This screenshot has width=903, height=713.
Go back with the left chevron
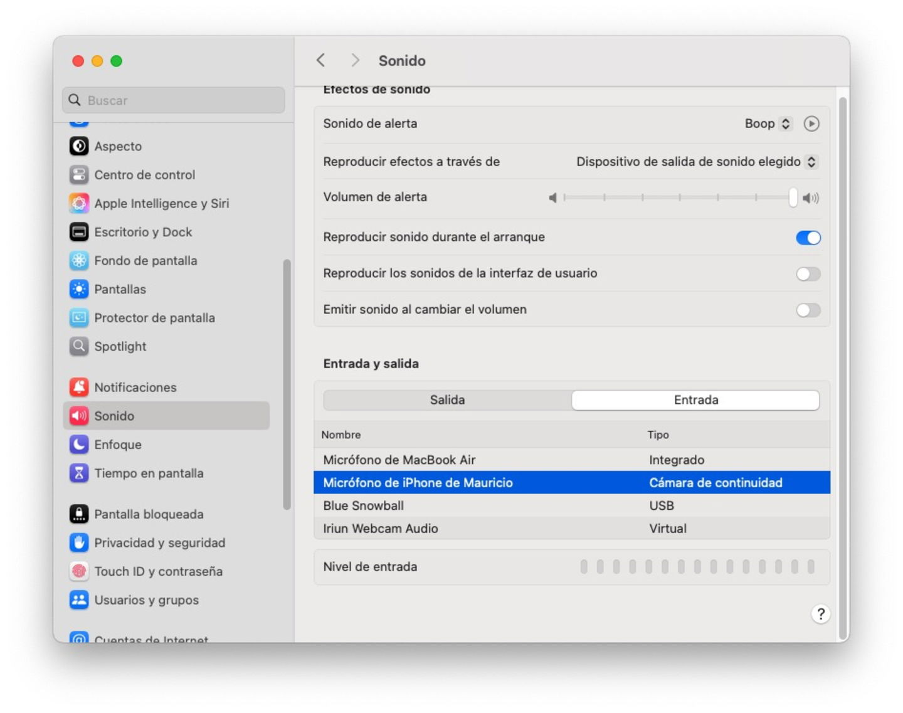(321, 60)
